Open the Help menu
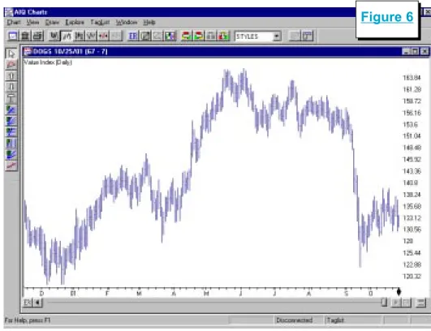The height and width of the screenshot is (331, 431). [x=149, y=22]
